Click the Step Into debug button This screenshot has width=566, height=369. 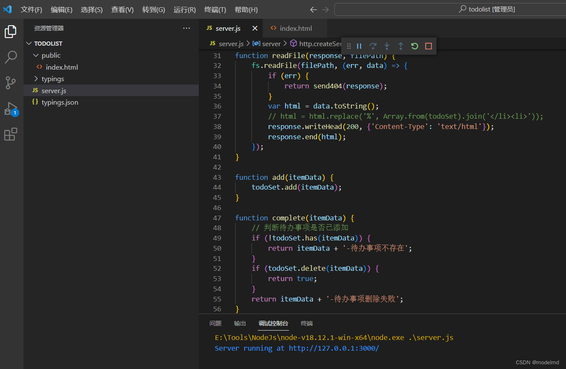point(387,46)
